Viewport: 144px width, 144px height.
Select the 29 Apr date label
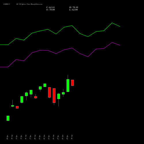click(67, 137)
